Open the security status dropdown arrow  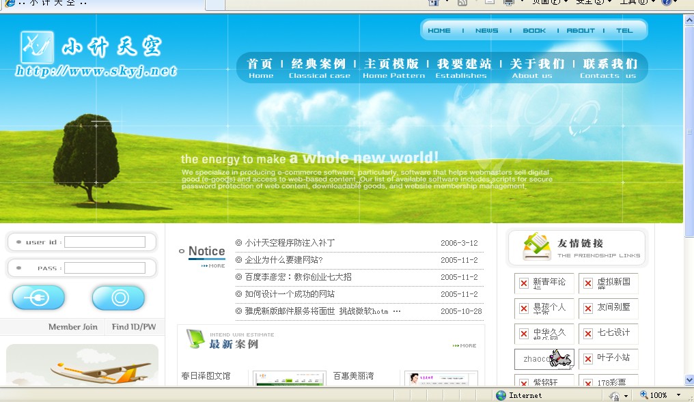626,396
